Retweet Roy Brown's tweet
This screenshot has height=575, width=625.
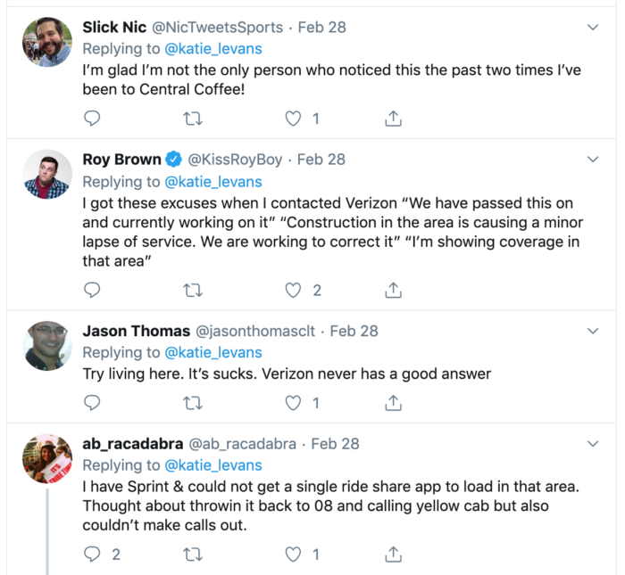[192, 290]
